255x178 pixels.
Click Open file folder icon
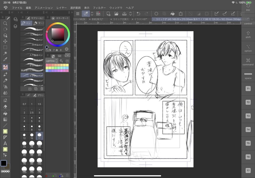(x=116, y=14)
